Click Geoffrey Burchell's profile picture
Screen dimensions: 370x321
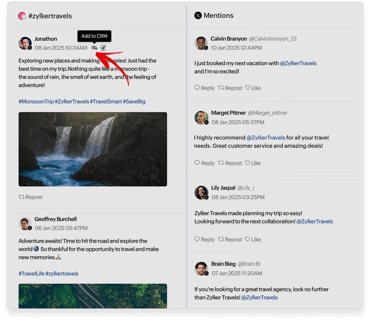tap(25, 224)
